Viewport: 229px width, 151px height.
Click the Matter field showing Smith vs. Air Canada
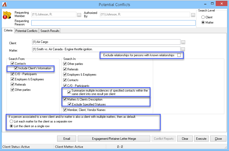coord(106,49)
